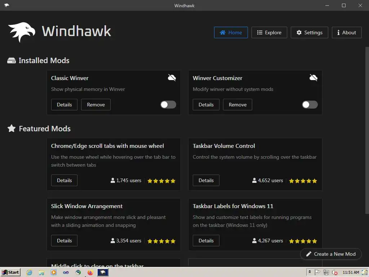Screen dimensions: 369x277
Task: Enable the Classic Winver mod toggle
Action: pyautogui.click(x=168, y=105)
